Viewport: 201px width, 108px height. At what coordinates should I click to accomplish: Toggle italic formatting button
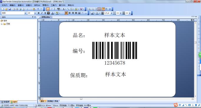(42, 13)
